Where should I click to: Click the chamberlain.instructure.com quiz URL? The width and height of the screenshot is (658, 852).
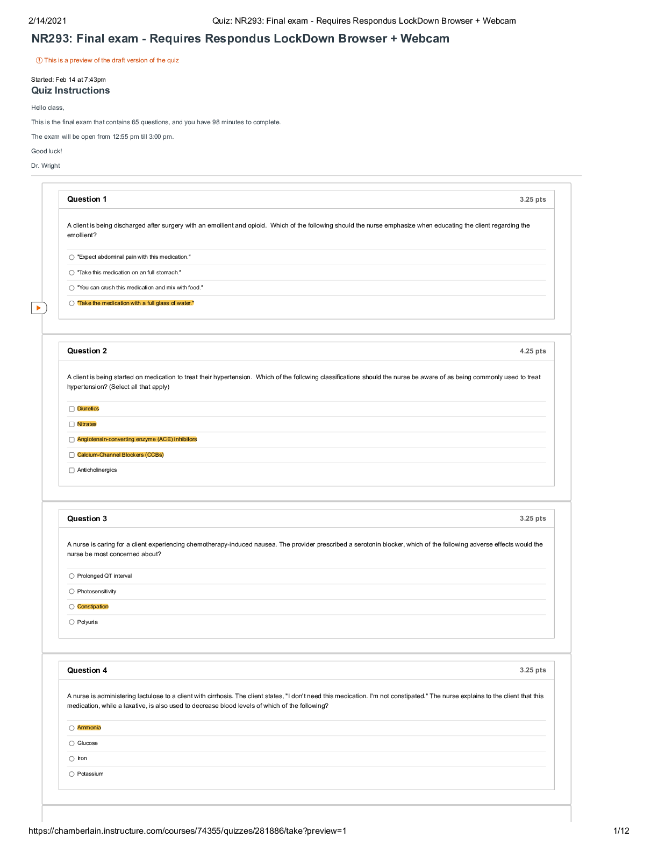(x=187, y=831)
